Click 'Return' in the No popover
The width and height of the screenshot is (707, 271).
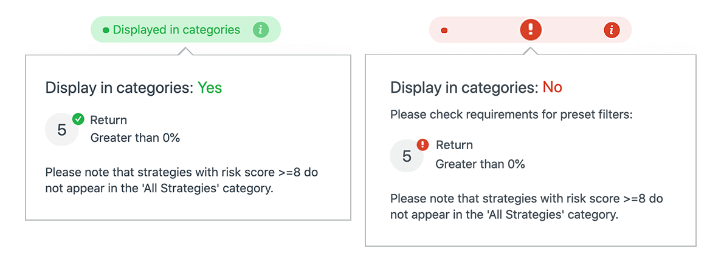point(454,145)
